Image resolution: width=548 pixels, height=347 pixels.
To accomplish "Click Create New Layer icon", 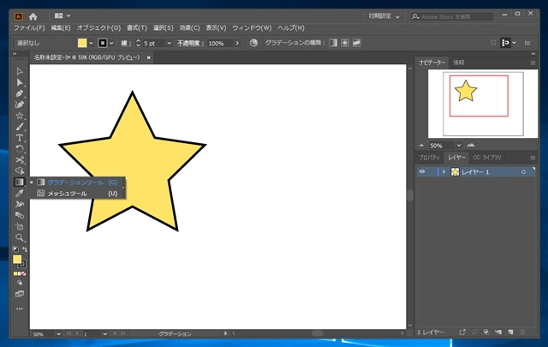I will (510, 332).
